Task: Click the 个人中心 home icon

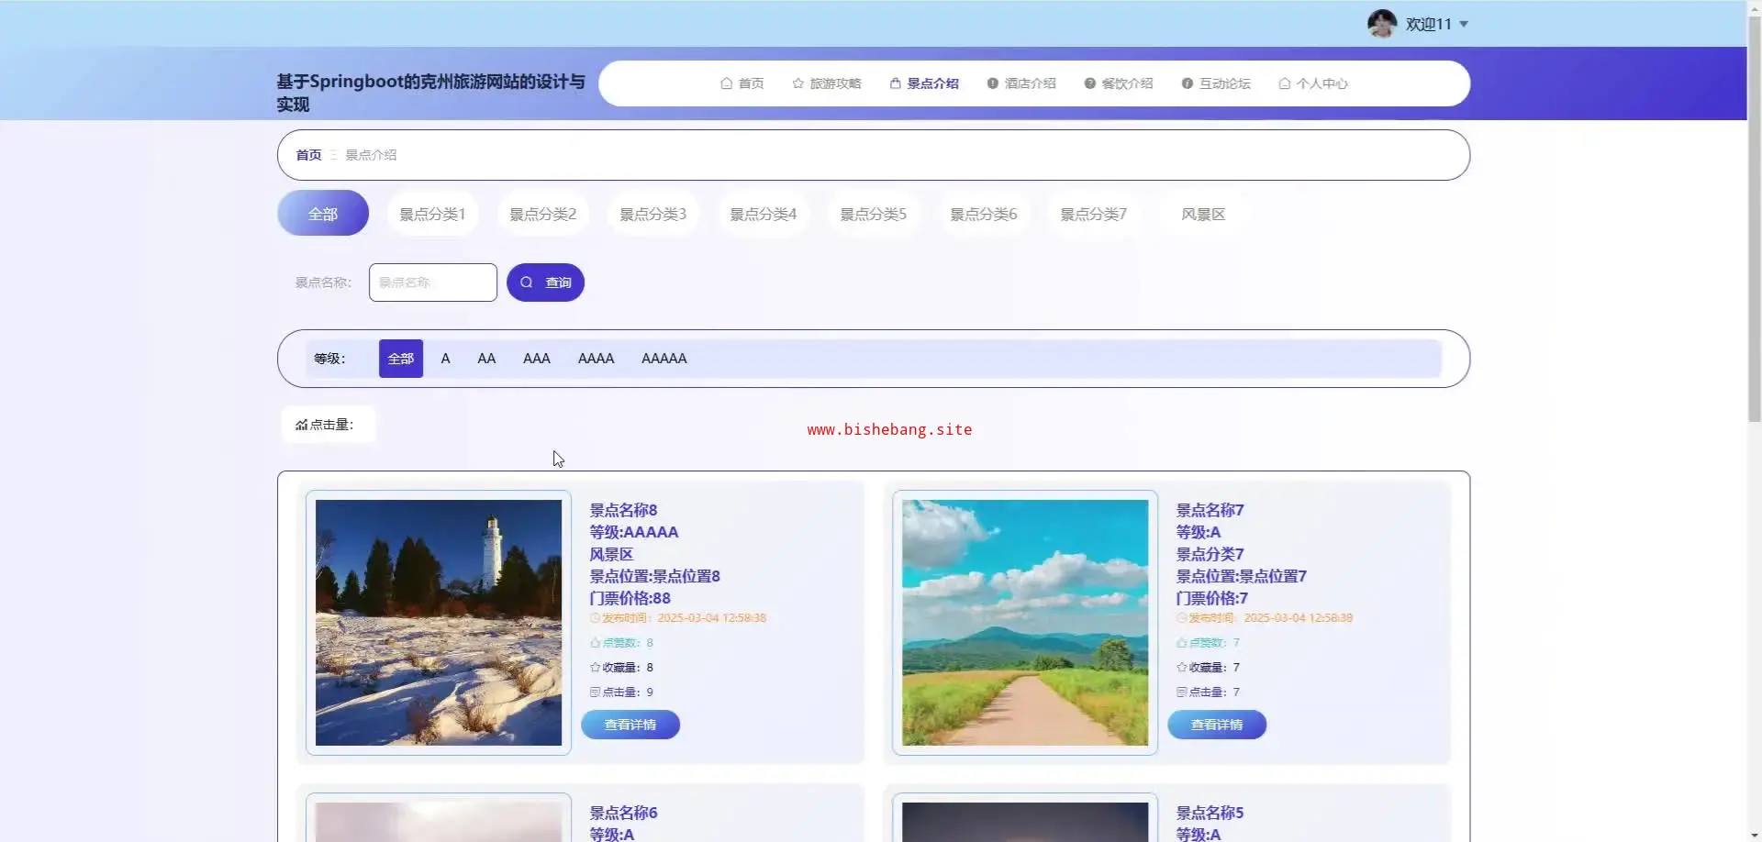Action: pyautogui.click(x=1284, y=83)
